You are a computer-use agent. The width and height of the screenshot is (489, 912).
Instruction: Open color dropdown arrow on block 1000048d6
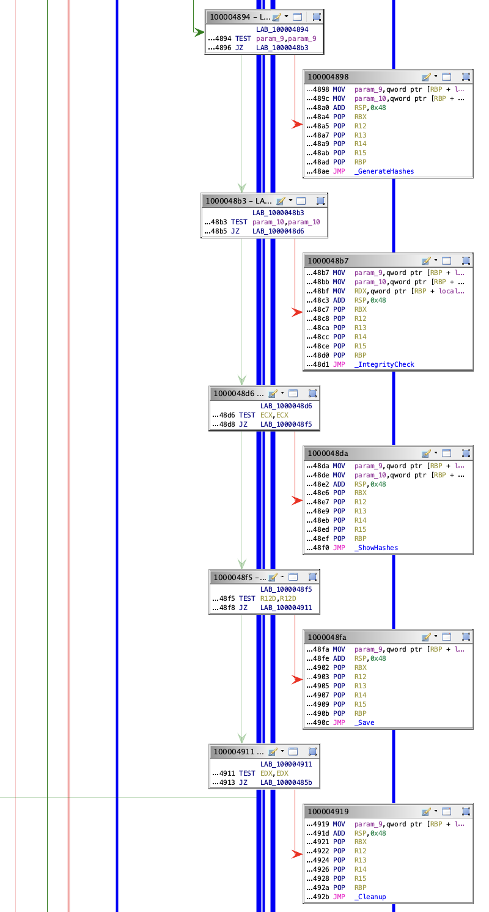[x=282, y=394]
